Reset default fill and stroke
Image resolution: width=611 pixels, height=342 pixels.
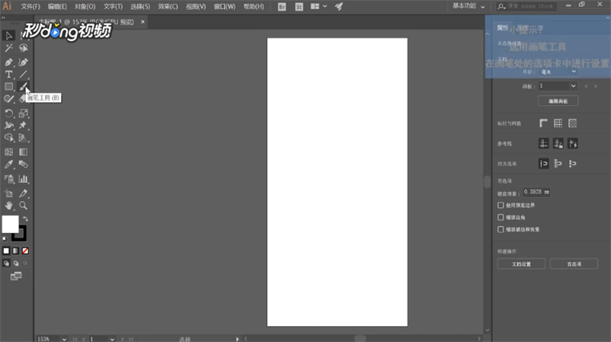(x=5, y=239)
